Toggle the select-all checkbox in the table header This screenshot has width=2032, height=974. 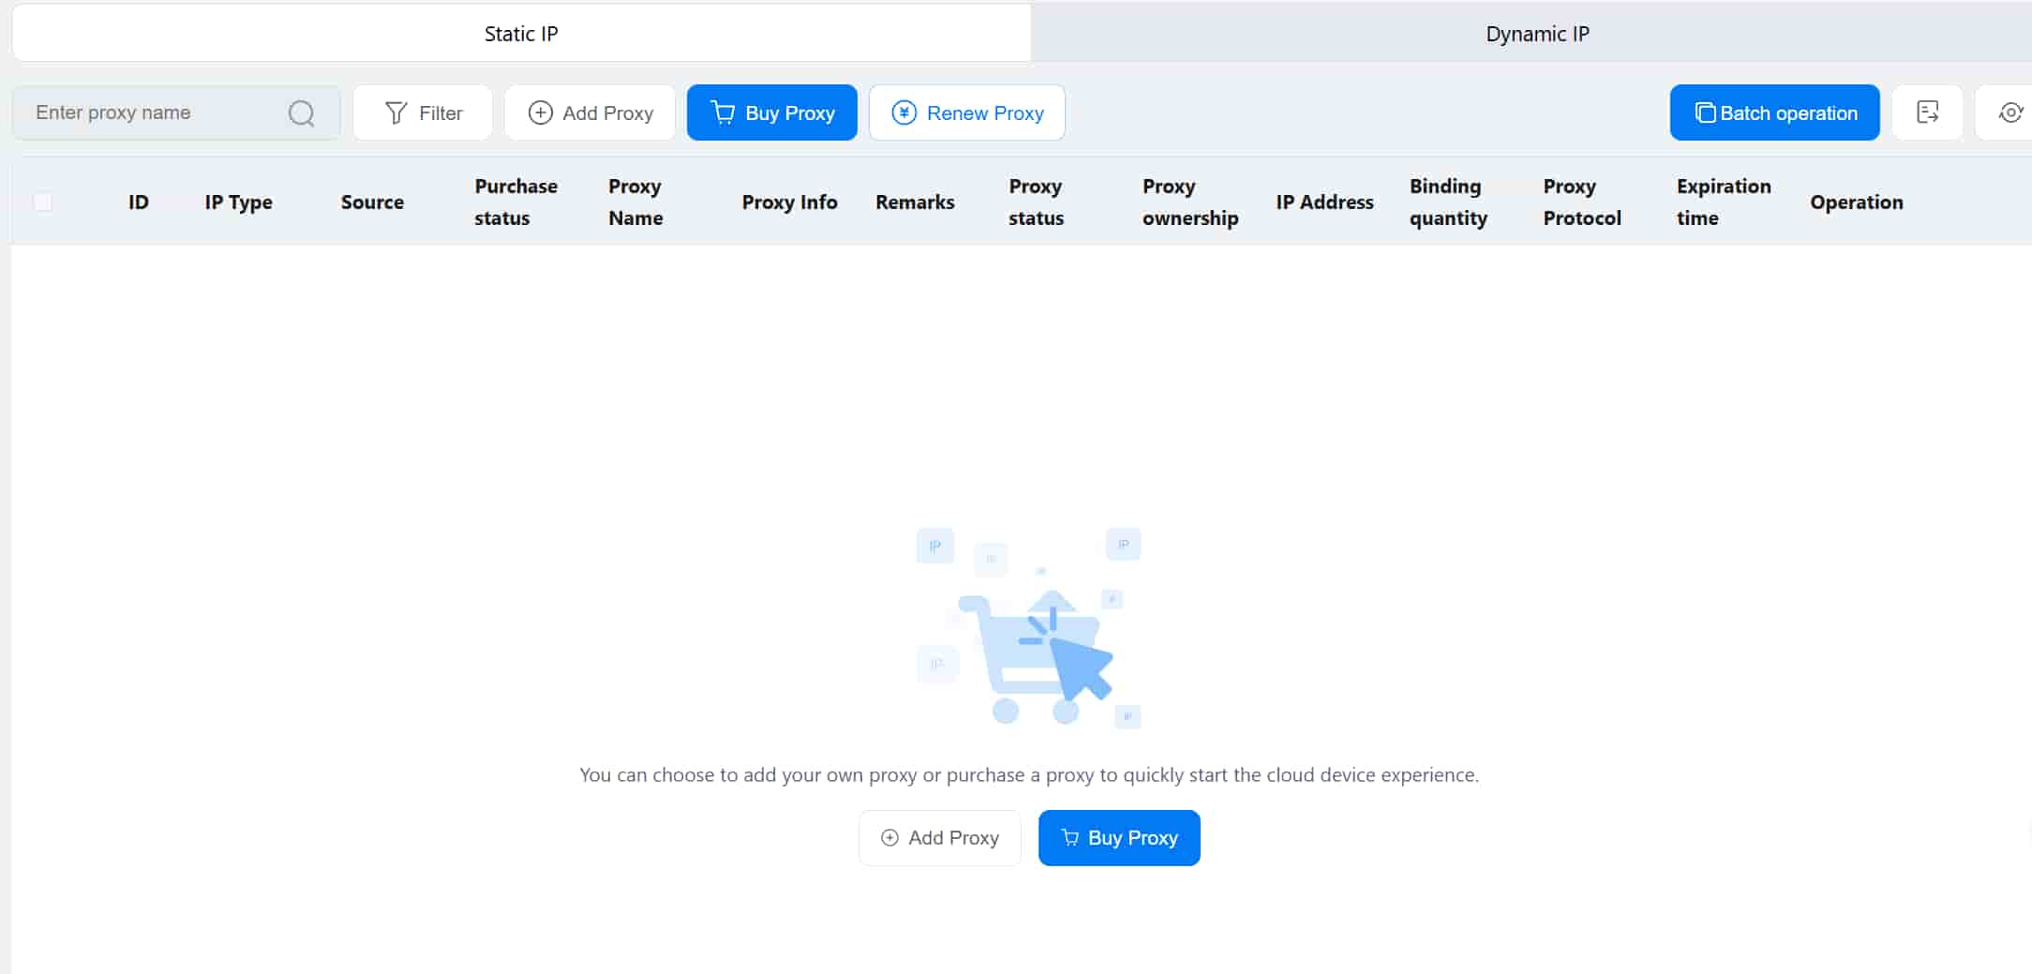44,202
